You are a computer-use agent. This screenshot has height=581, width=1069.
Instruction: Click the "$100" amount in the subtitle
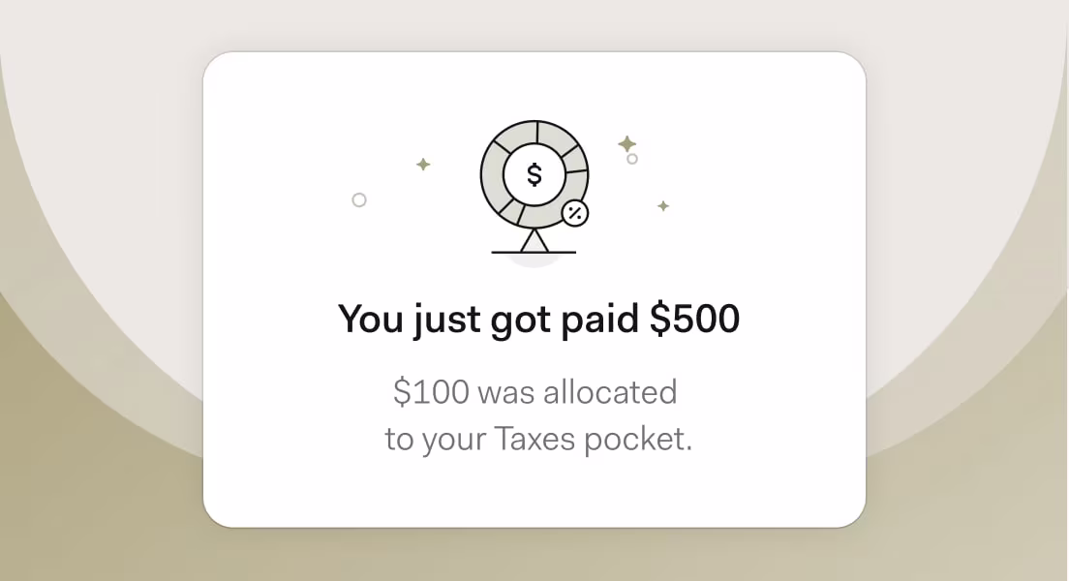(x=431, y=392)
